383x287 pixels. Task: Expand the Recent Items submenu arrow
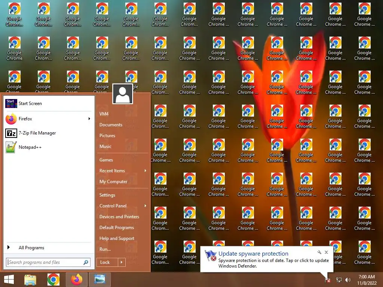145,170
